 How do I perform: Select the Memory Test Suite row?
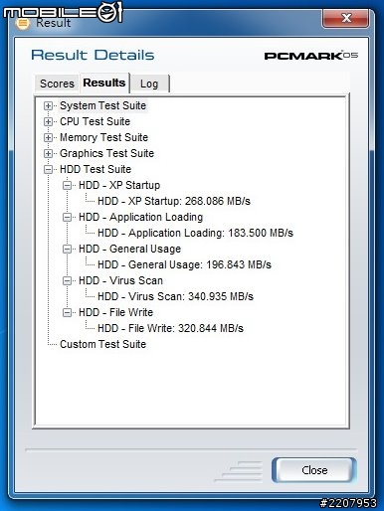103,137
